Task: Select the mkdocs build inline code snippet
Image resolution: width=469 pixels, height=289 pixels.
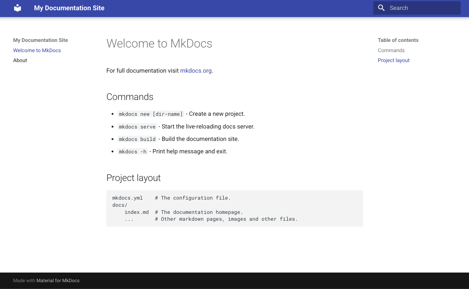Action: (x=137, y=139)
